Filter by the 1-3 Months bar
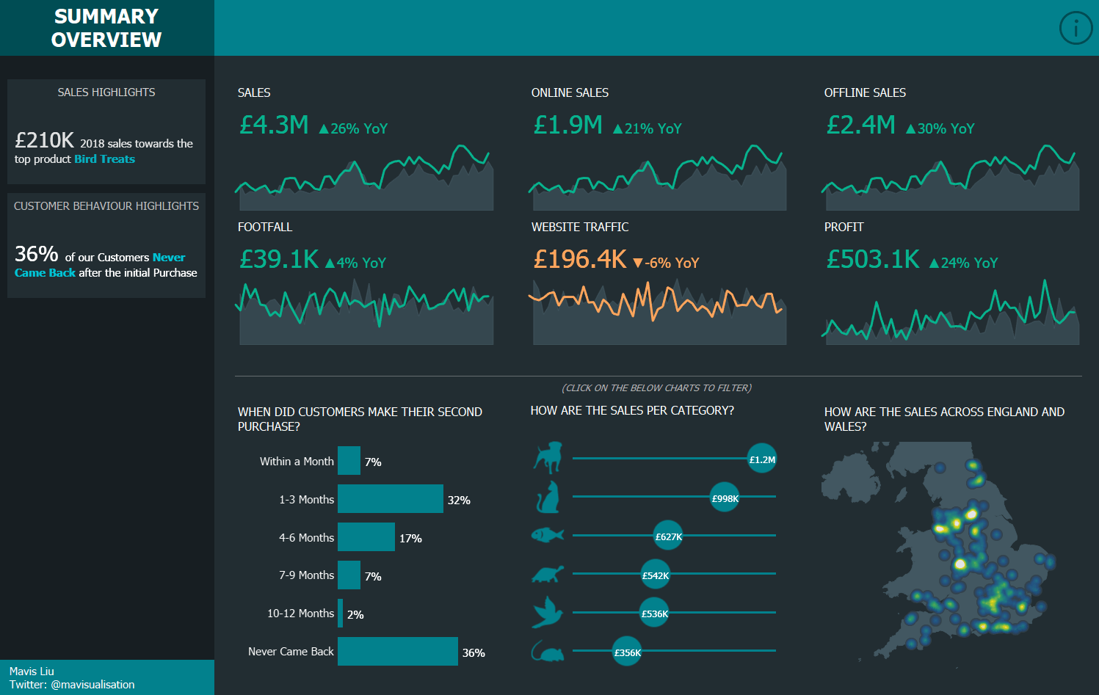This screenshot has height=695, width=1099. coord(391,499)
